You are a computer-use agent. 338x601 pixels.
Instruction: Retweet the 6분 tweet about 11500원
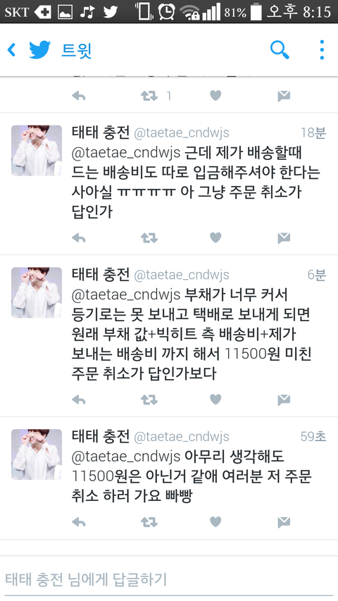(149, 399)
